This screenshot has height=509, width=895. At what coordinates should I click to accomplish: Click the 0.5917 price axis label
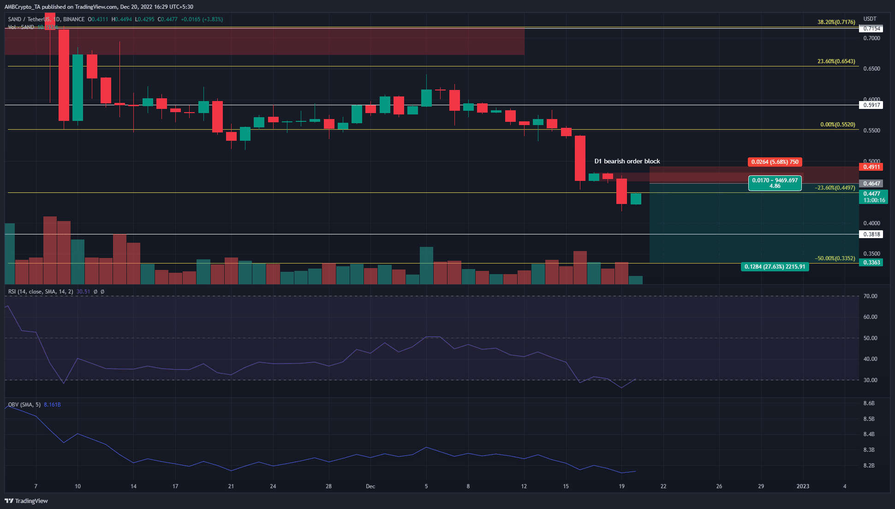(x=871, y=105)
